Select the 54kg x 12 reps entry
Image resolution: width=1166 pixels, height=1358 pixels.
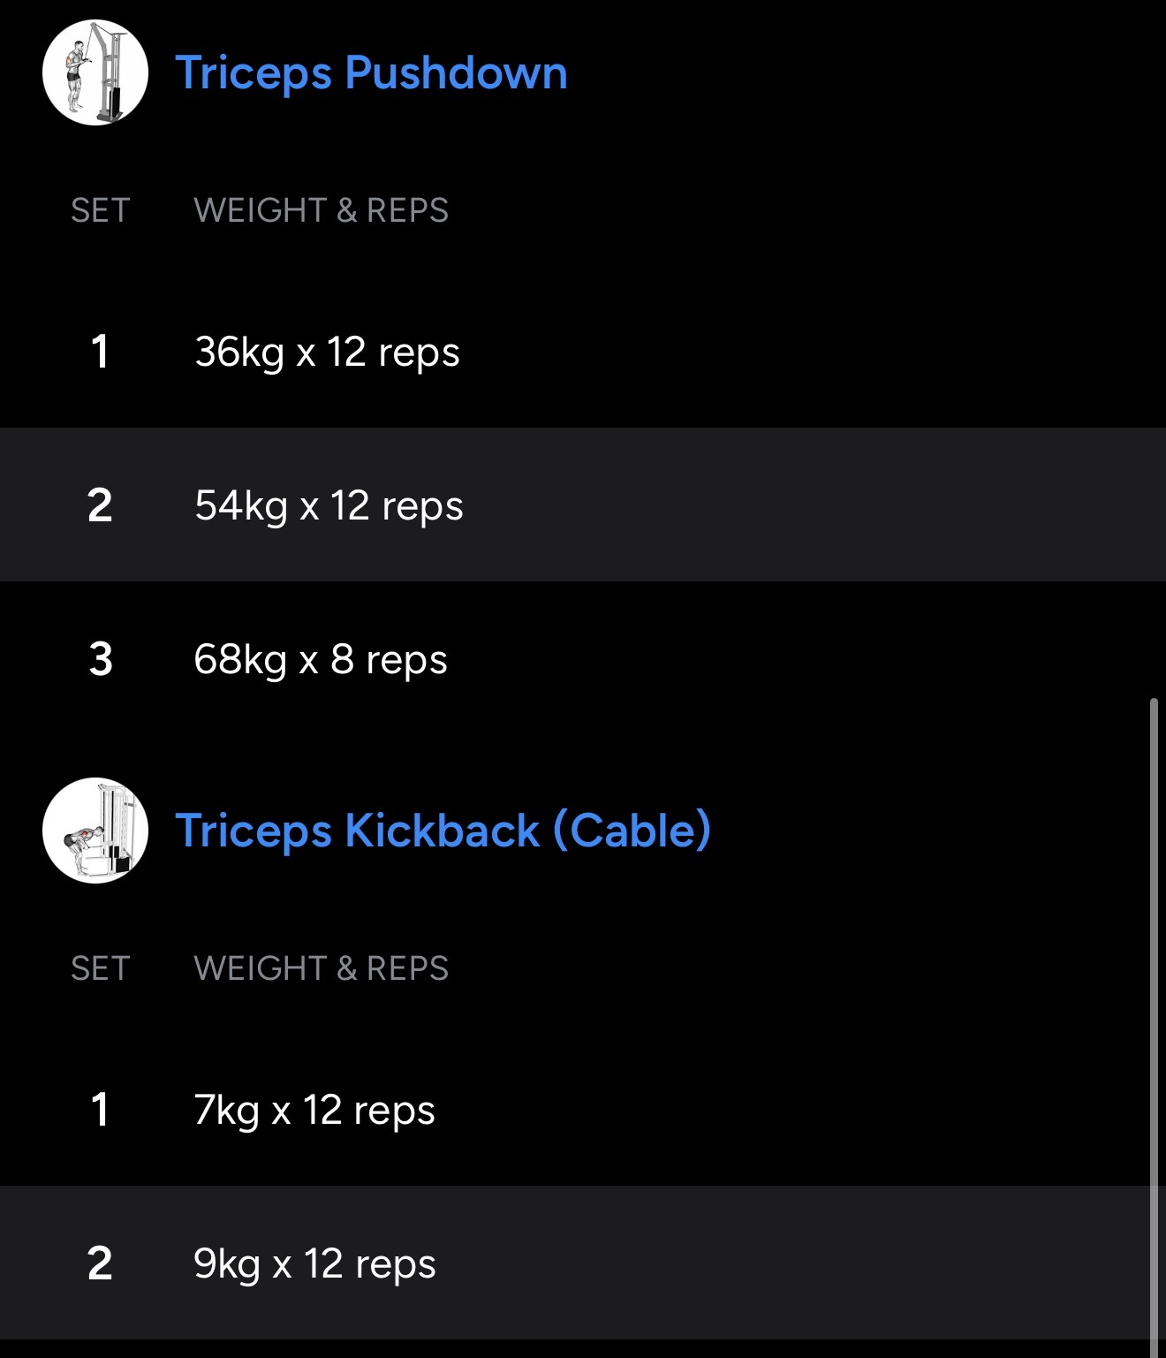tap(329, 505)
